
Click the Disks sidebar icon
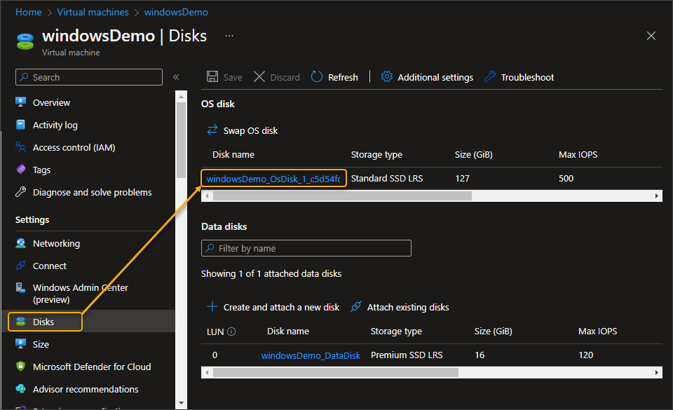click(x=20, y=322)
